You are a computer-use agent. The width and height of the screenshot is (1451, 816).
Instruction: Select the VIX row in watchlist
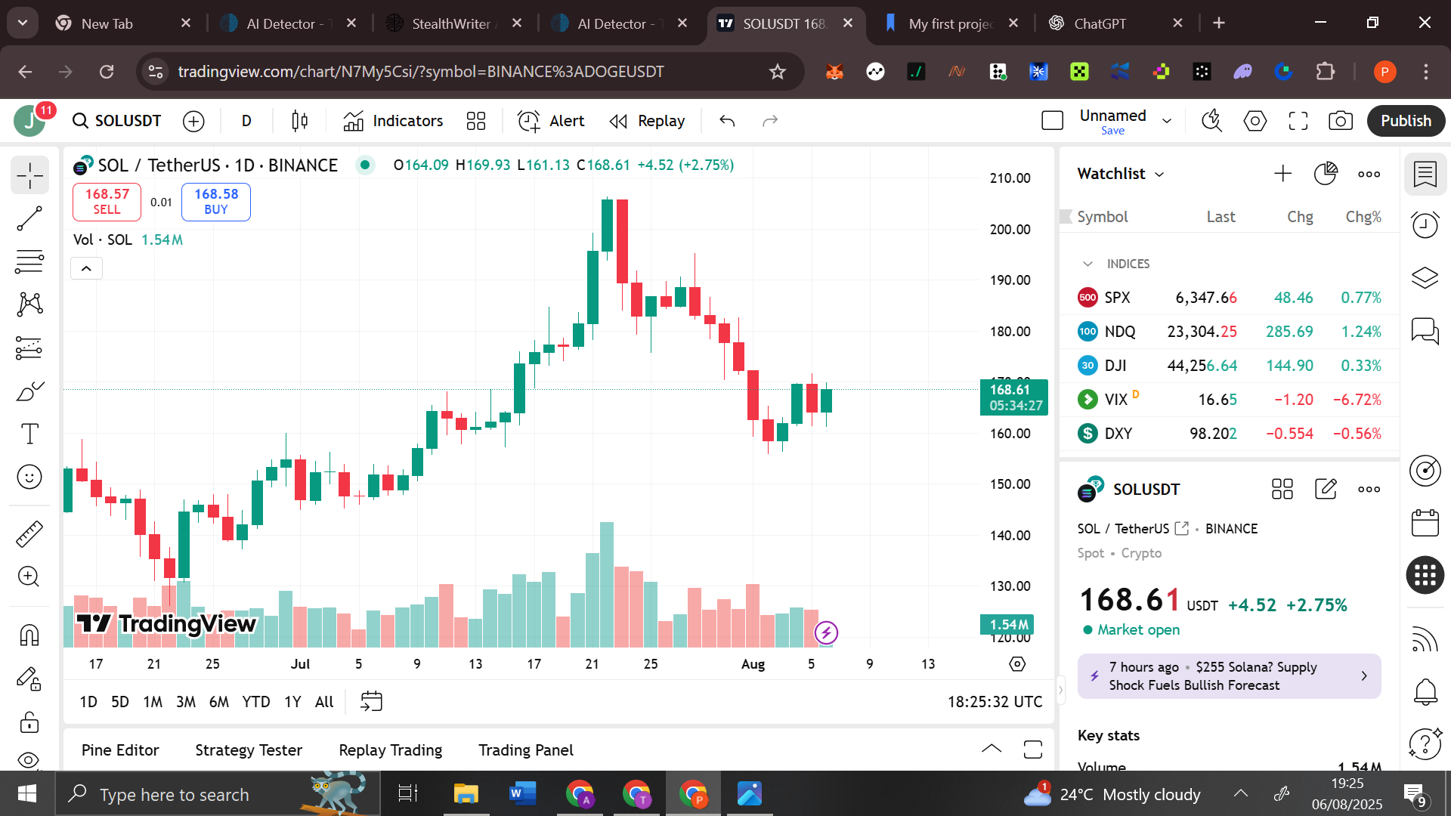pyautogui.click(x=1230, y=400)
